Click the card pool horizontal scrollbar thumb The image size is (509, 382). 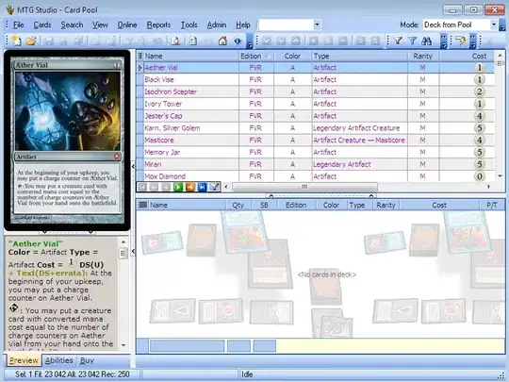tap(304, 187)
